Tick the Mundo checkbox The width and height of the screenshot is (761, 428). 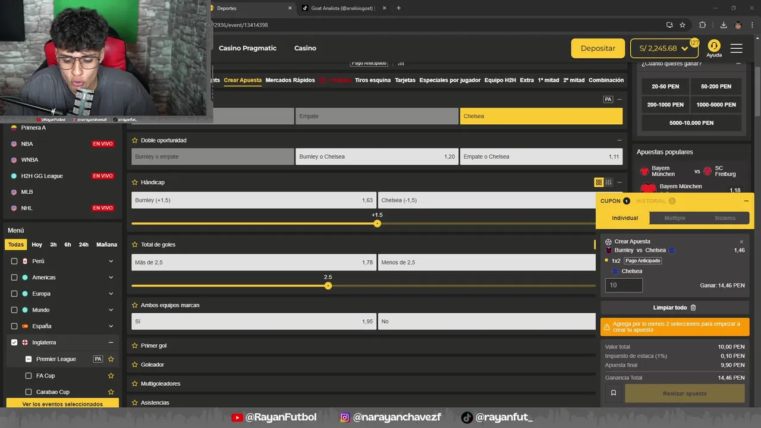14,310
